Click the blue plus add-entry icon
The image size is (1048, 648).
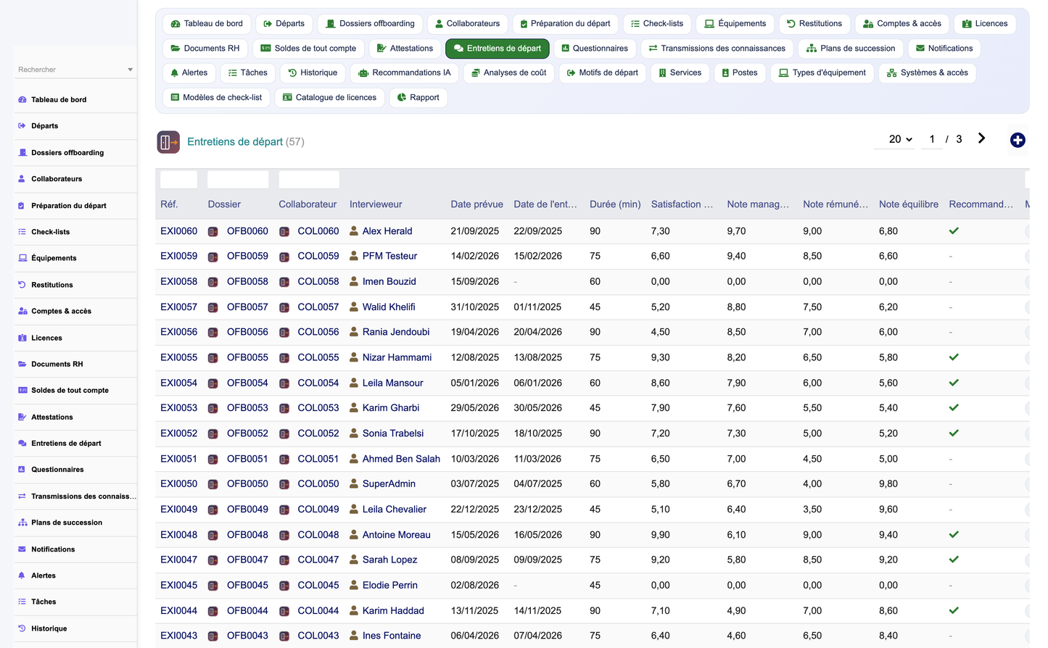pyautogui.click(x=1018, y=141)
